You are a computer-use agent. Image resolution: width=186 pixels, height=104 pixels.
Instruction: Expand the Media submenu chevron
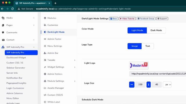click(x=34, y=18)
